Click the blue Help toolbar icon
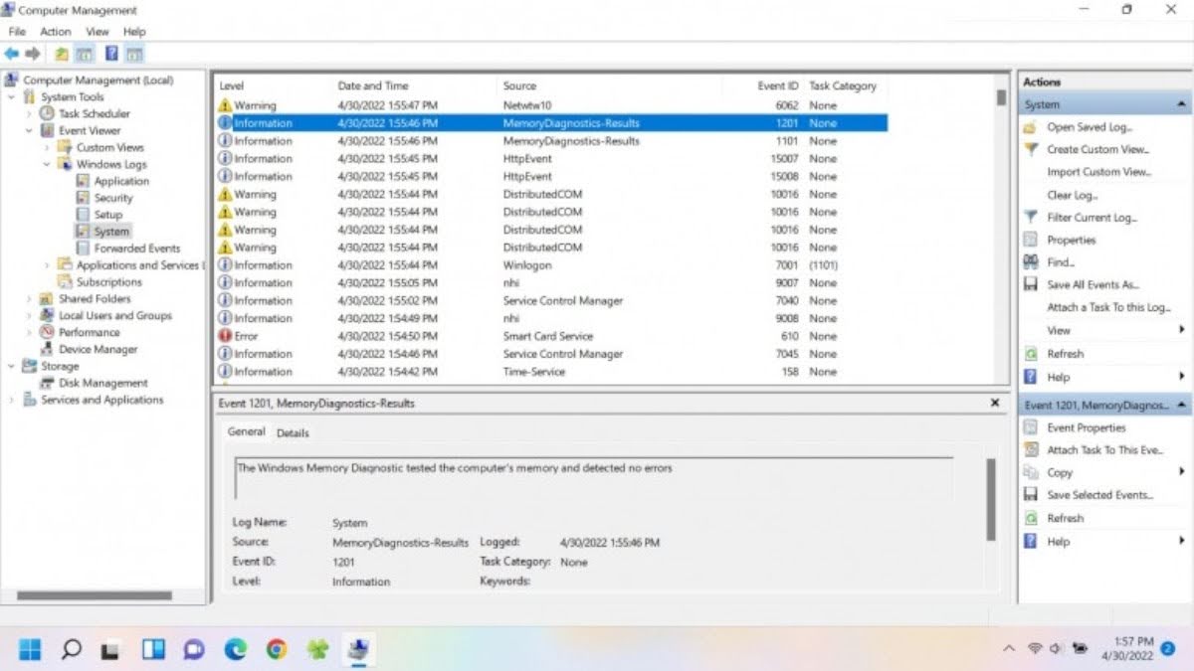Screen dimensions: 1194x671 (x=111, y=54)
